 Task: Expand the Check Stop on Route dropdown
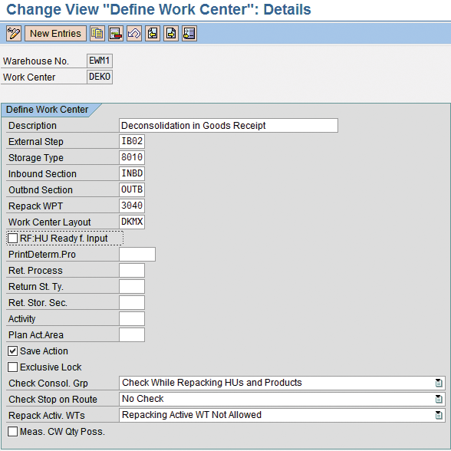(439, 399)
